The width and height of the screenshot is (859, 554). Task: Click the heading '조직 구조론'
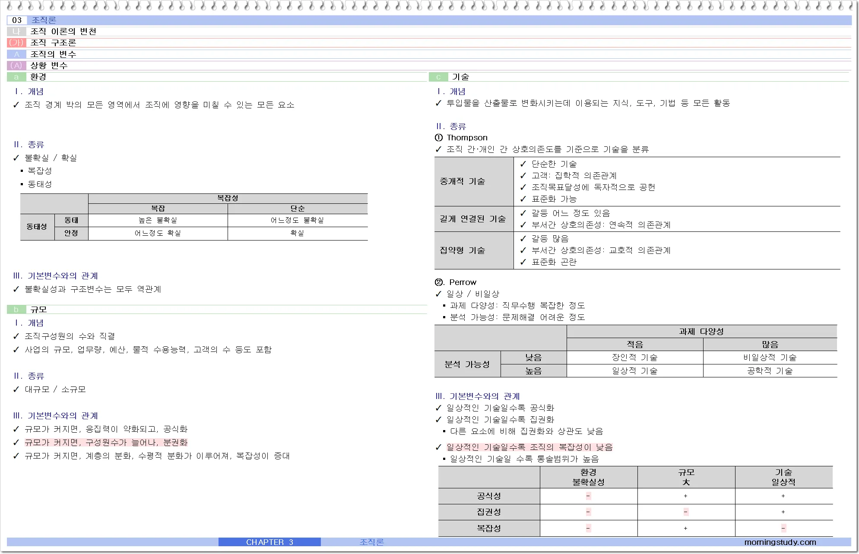point(53,43)
